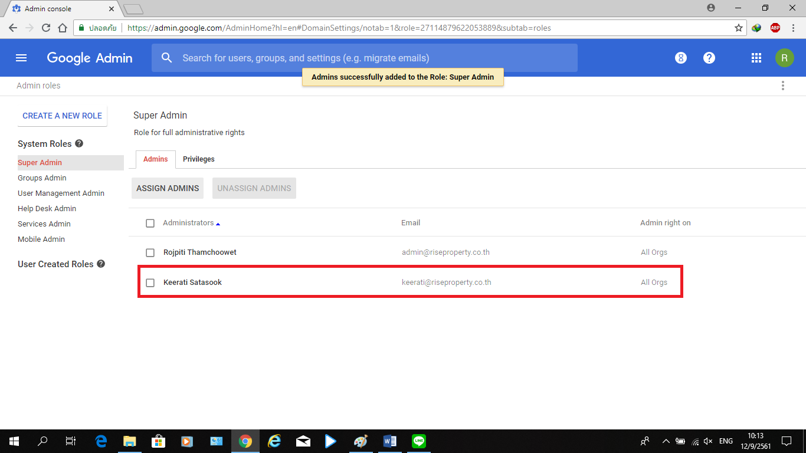
Task: Check the box for Keerati Satasook
Action: (x=150, y=283)
